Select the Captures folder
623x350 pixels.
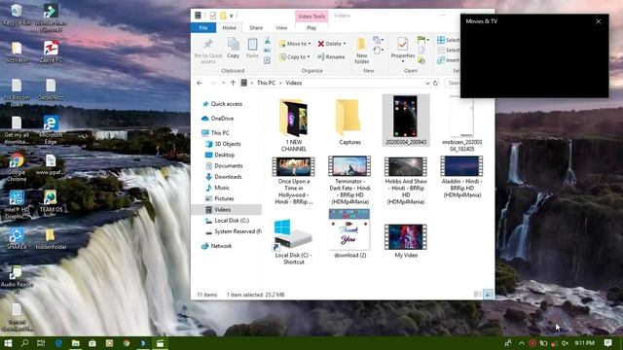tap(349, 122)
